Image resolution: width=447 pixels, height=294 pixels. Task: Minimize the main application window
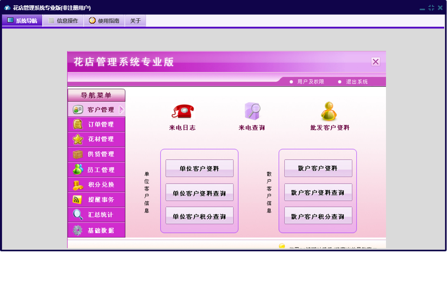coord(422,8)
